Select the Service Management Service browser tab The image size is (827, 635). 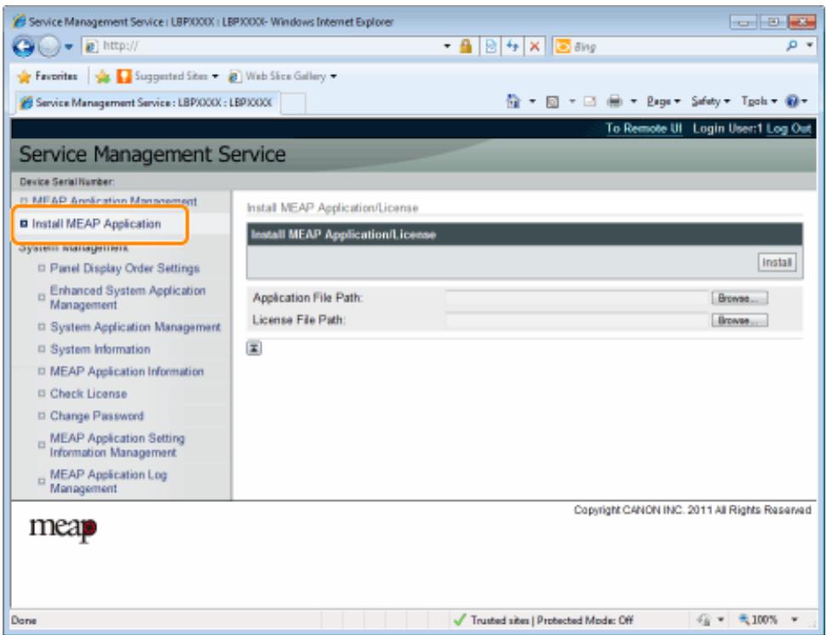point(146,102)
